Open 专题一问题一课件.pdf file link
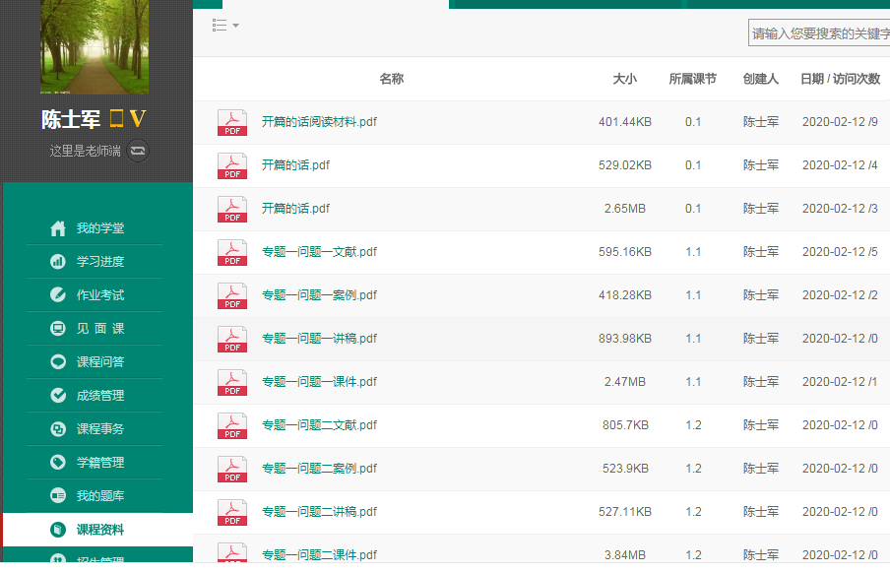The height and width of the screenshot is (573, 890). pyautogui.click(x=319, y=382)
